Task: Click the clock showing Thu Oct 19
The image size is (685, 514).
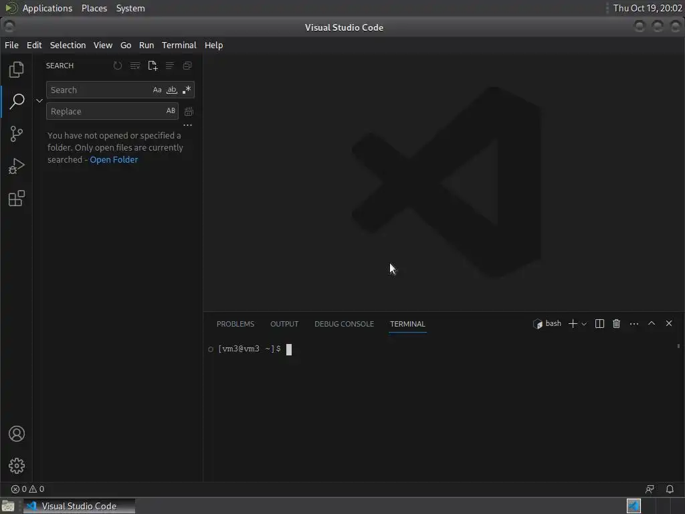Action: 648,8
